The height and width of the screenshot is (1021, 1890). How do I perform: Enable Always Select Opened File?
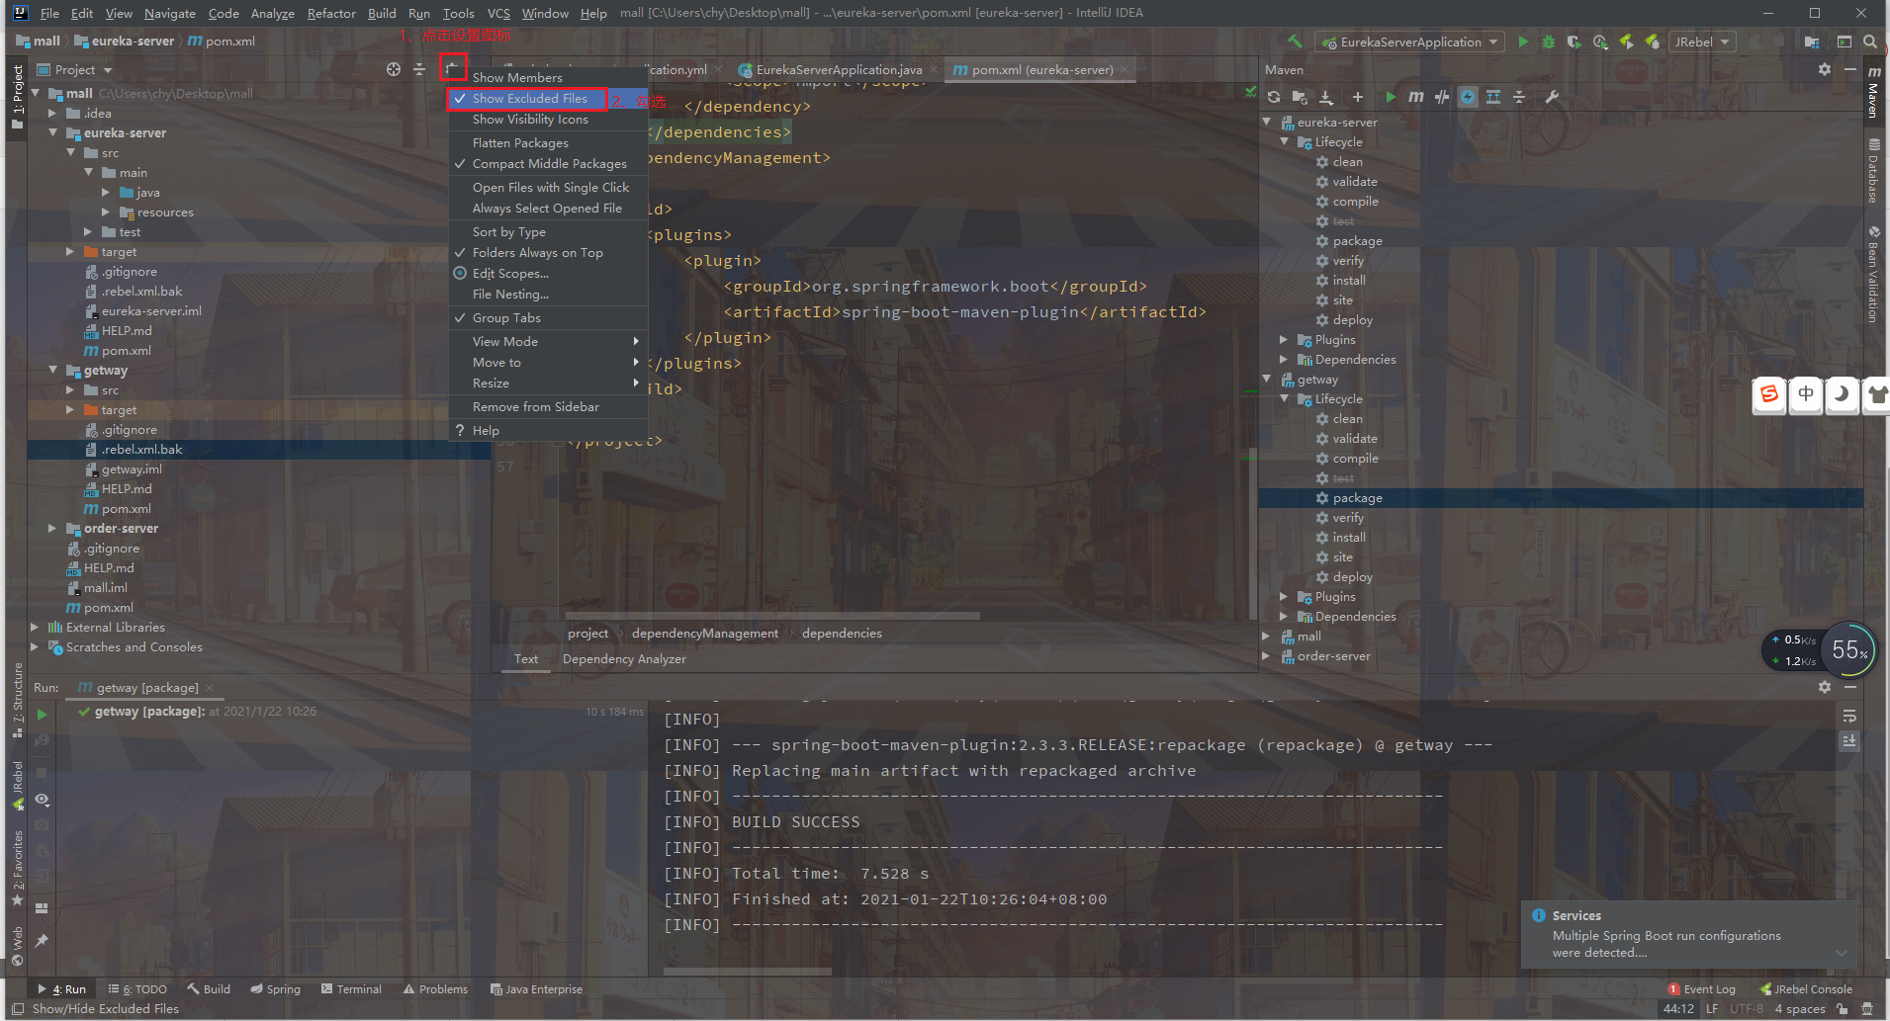[x=548, y=209]
